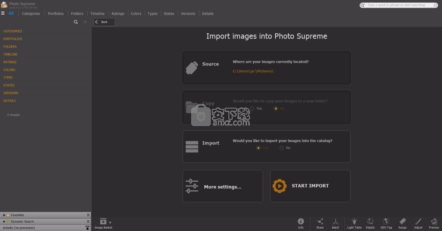The image size is (442, 231).
Task: Open Favorites panel options menu icon
Action: [88, 215]
